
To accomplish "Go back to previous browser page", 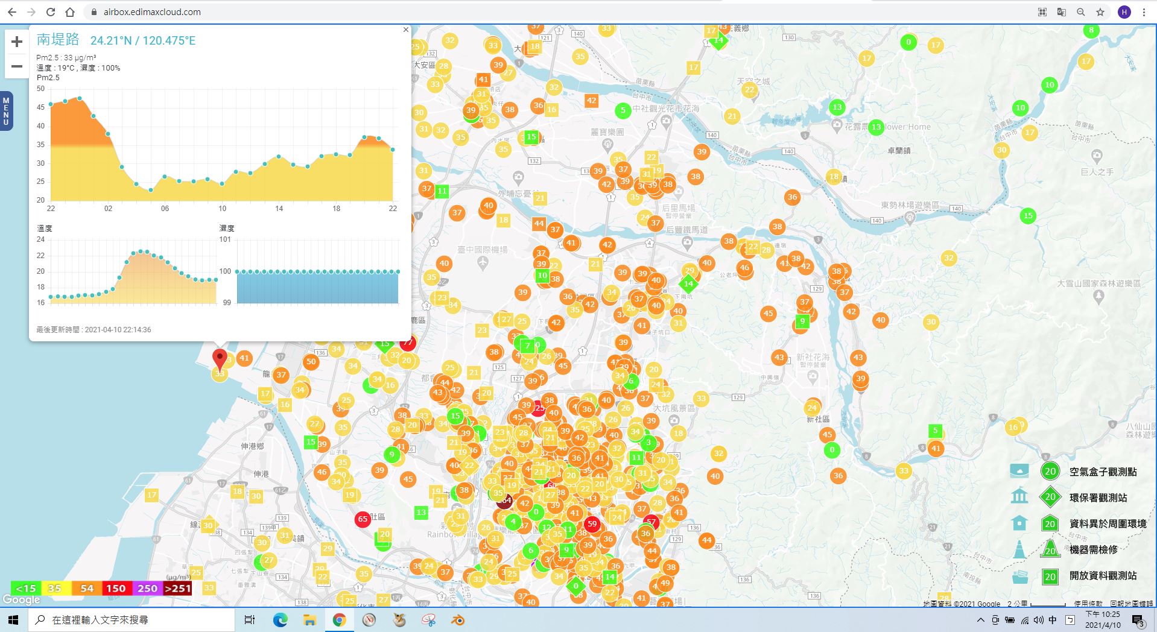I will click(12, 12).
